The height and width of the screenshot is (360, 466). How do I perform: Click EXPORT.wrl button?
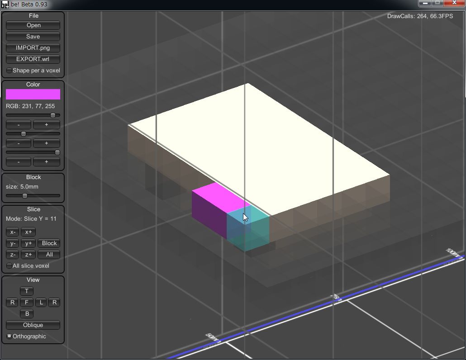pyautogui.click(x=33, y=59)
